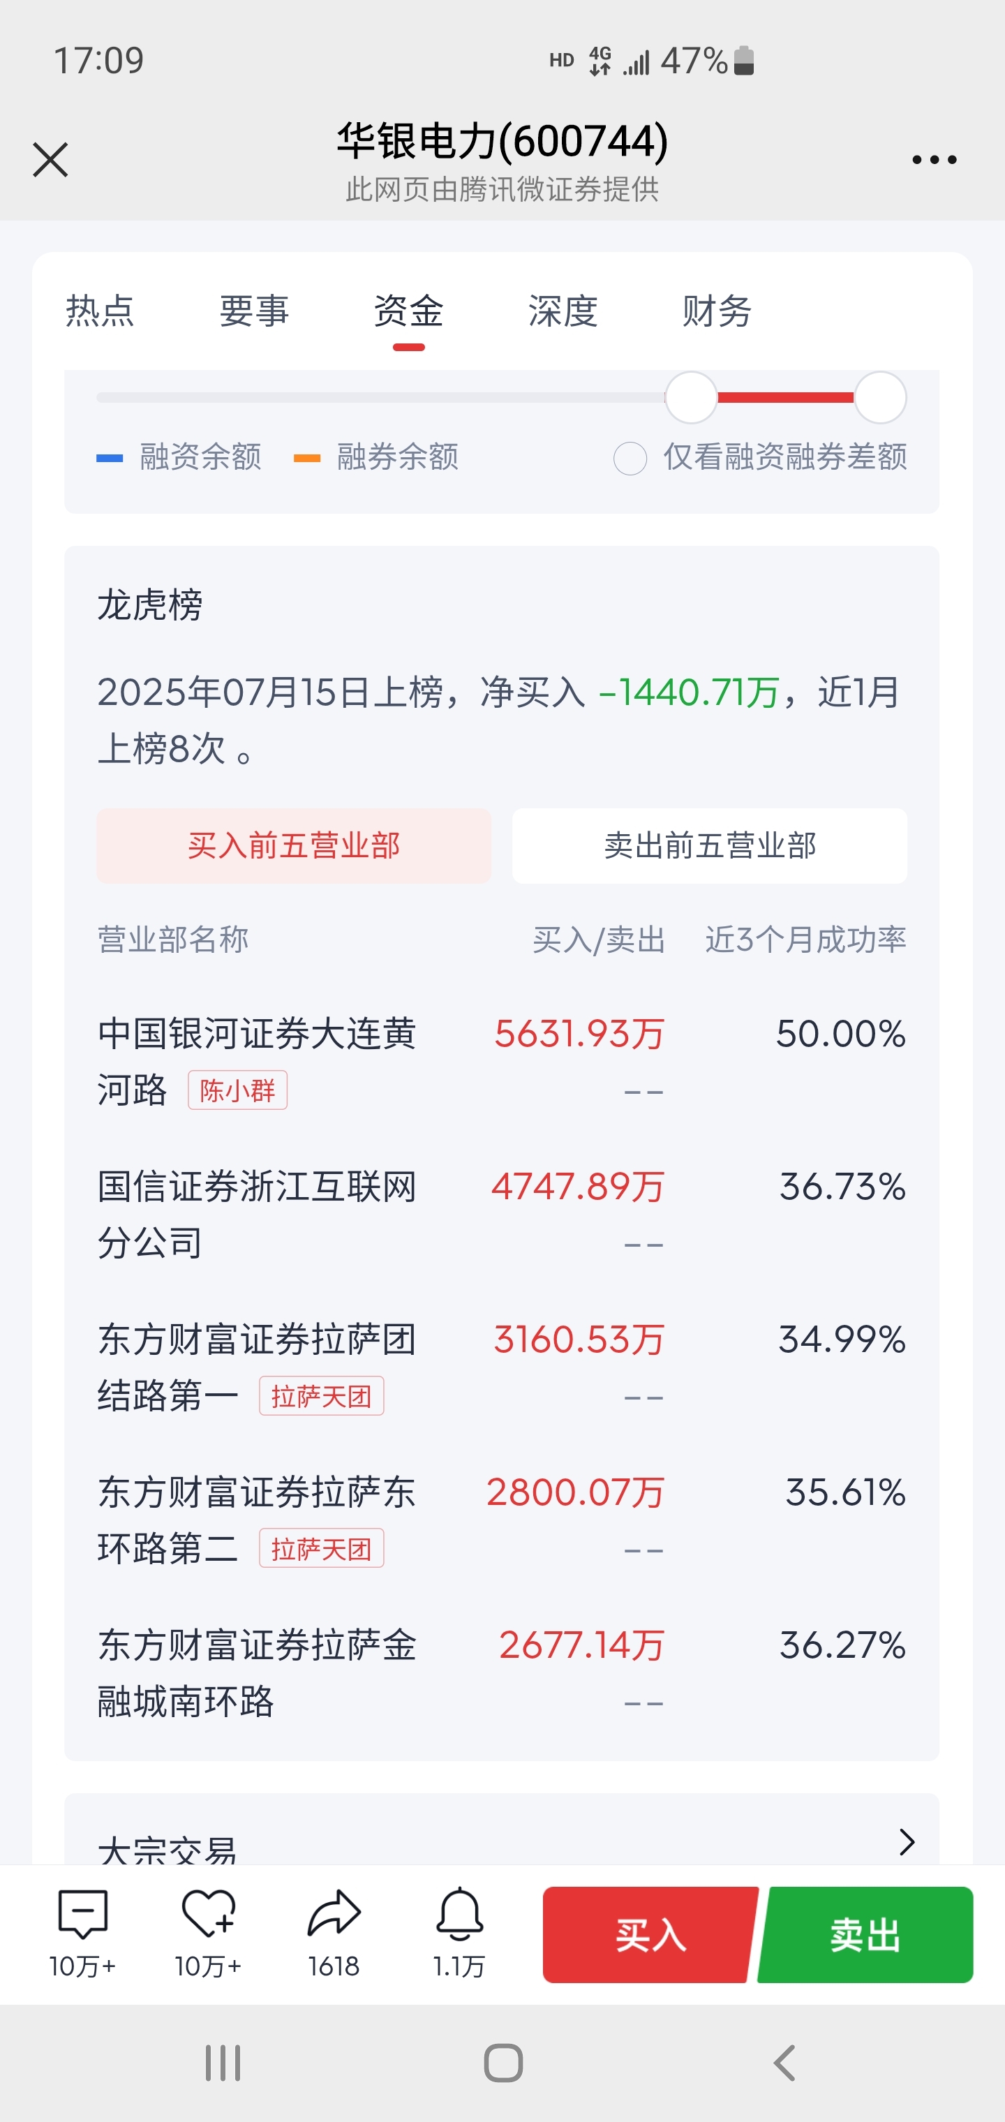Tap the green 卖出 button
The image size is (1005, 2122).
coord(865,1934)
